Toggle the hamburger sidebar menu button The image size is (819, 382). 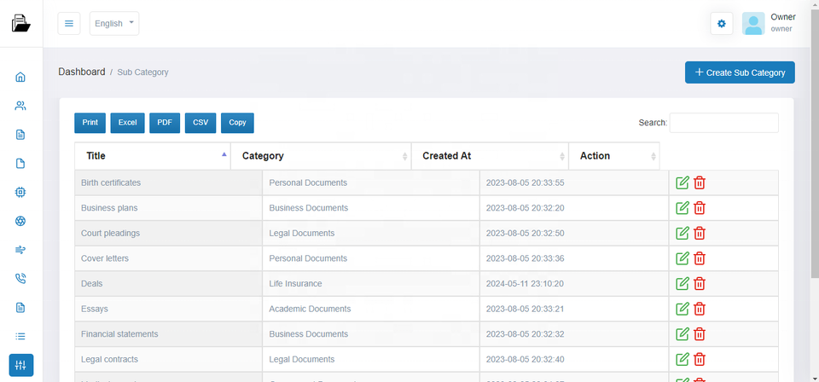coord(69,24)
